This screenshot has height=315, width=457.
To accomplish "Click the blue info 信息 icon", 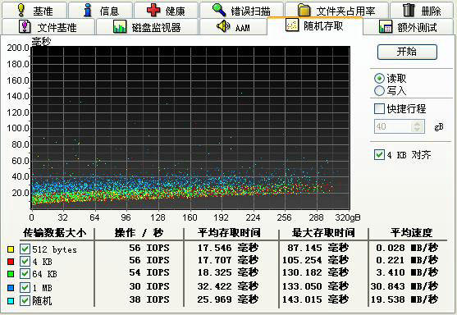I will point(88,10).
